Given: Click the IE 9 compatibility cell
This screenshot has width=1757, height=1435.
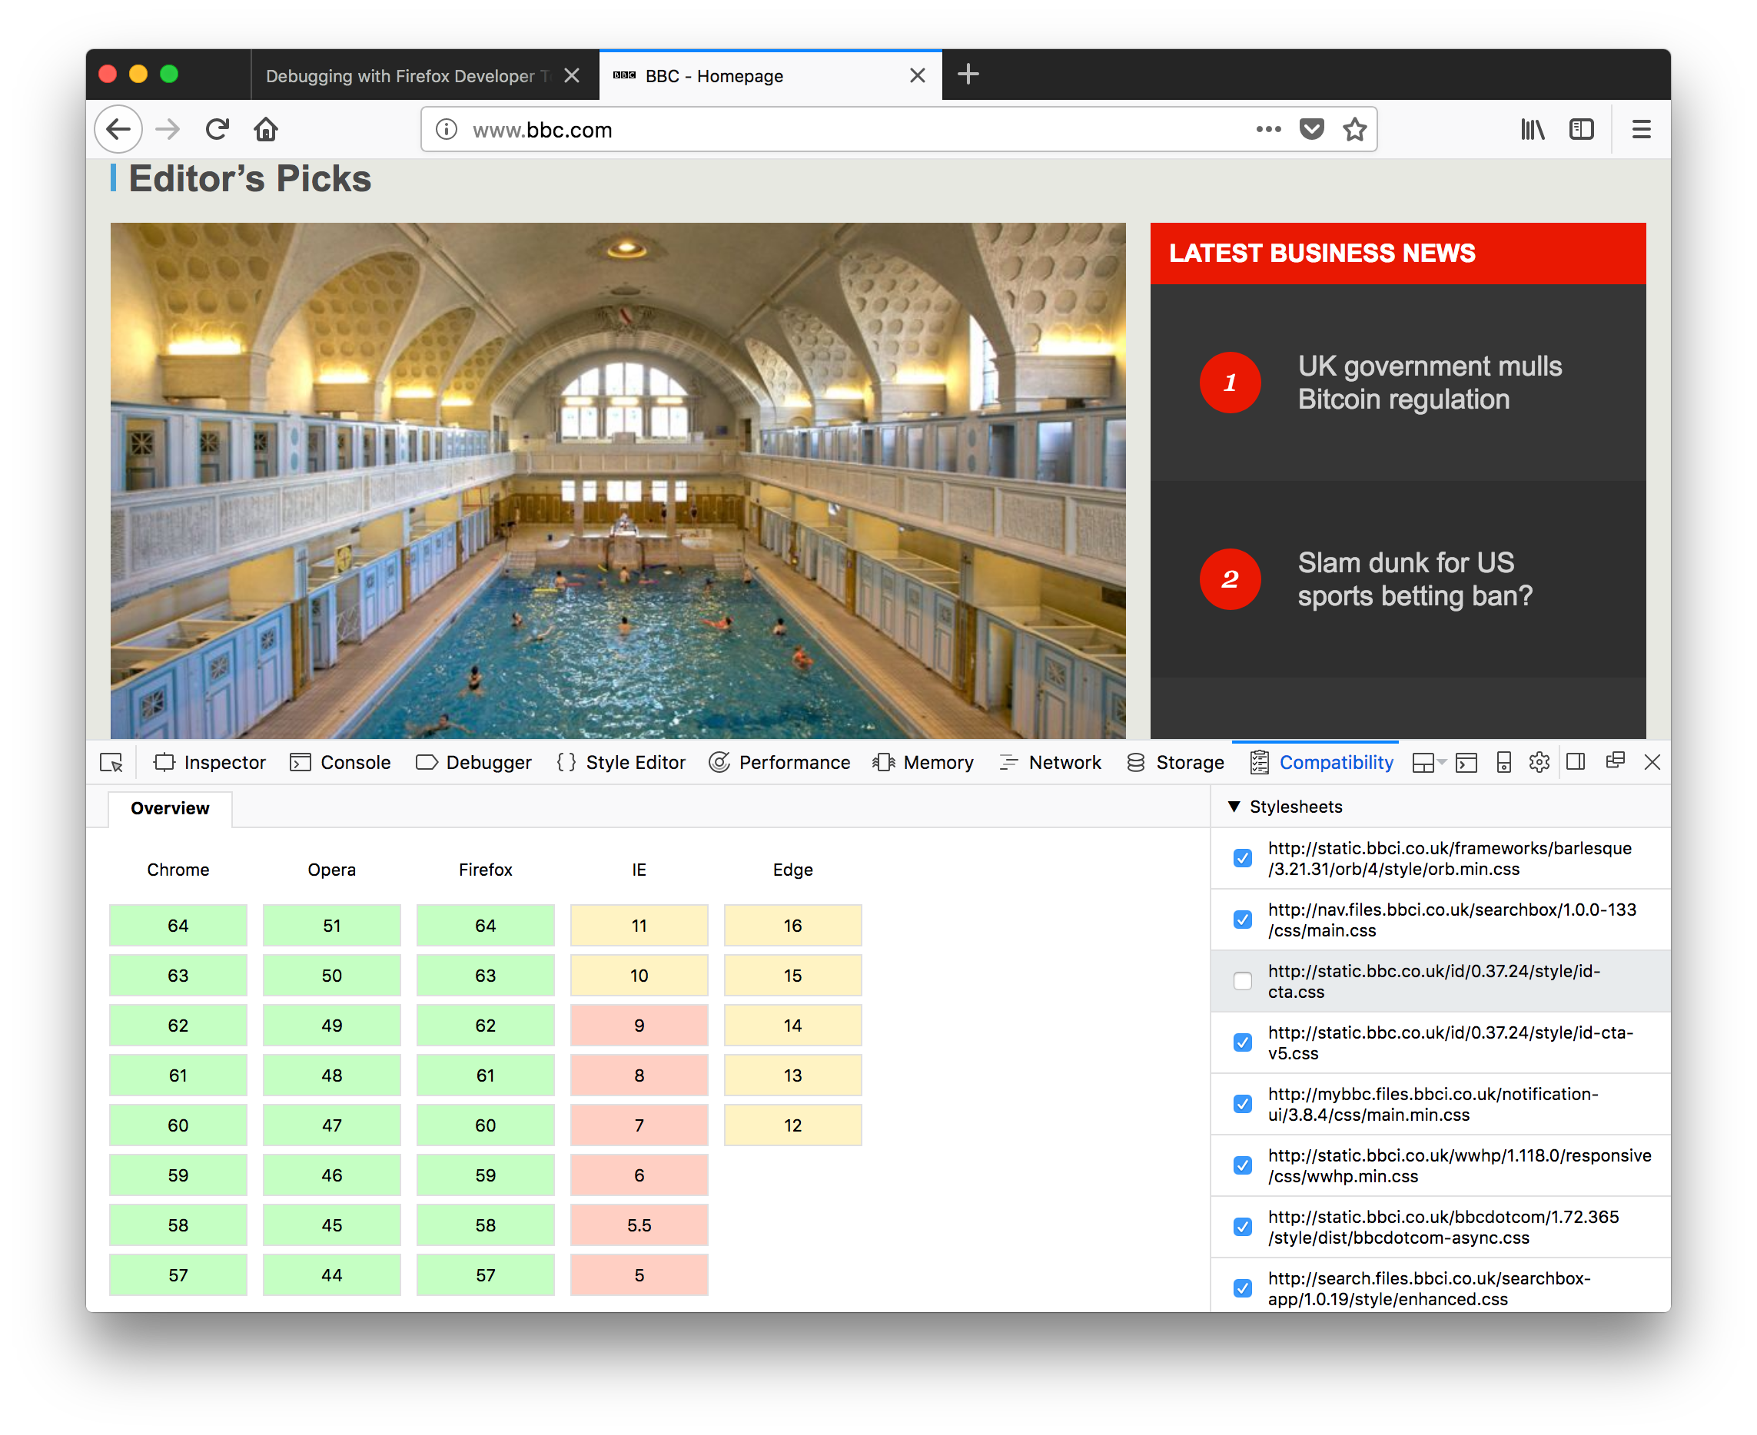Looking at the screenshot, I should pyautogui.click(x=638, y=1026).
